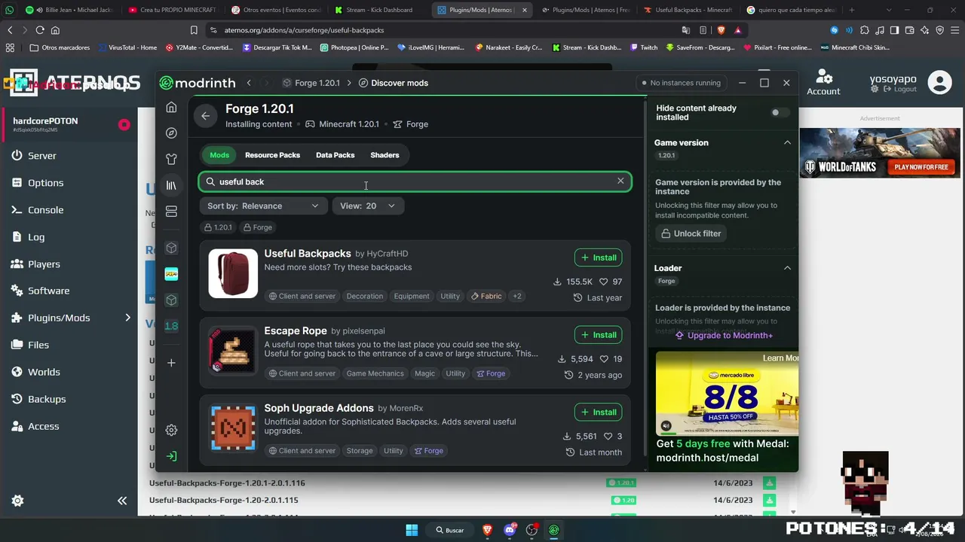Install the Escape Rope mod
965x542 pixels.
pos(598,335)
